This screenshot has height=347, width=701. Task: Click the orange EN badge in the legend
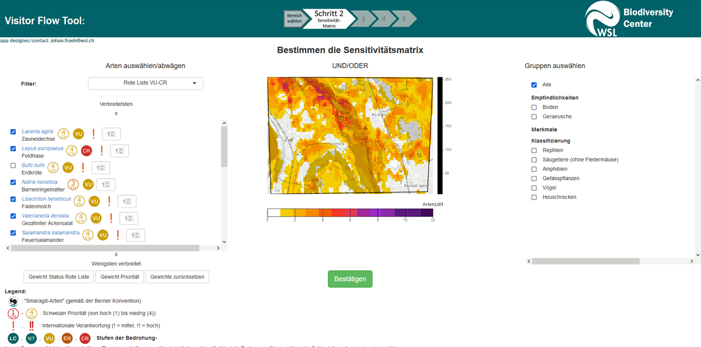click(x=67, y=338)
